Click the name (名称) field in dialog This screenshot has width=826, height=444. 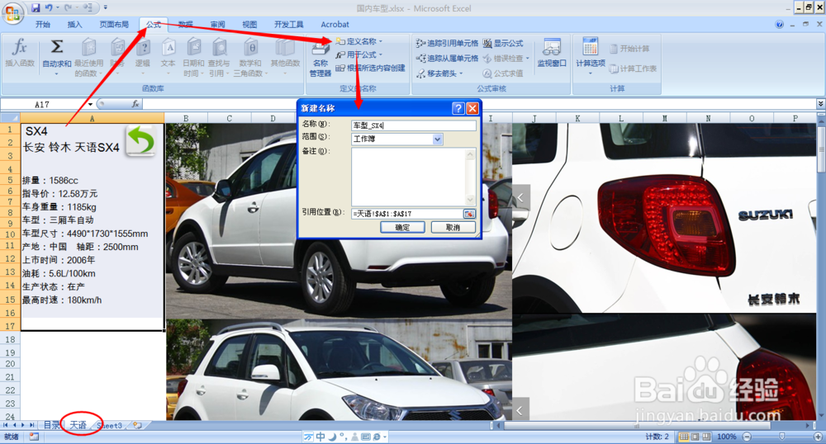(x=414, y=125)
